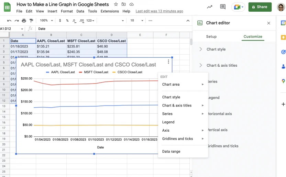The height and width of the screenshot is (177, 286).
Task: Open the comment history icon
Action: [x=222, y=7]
